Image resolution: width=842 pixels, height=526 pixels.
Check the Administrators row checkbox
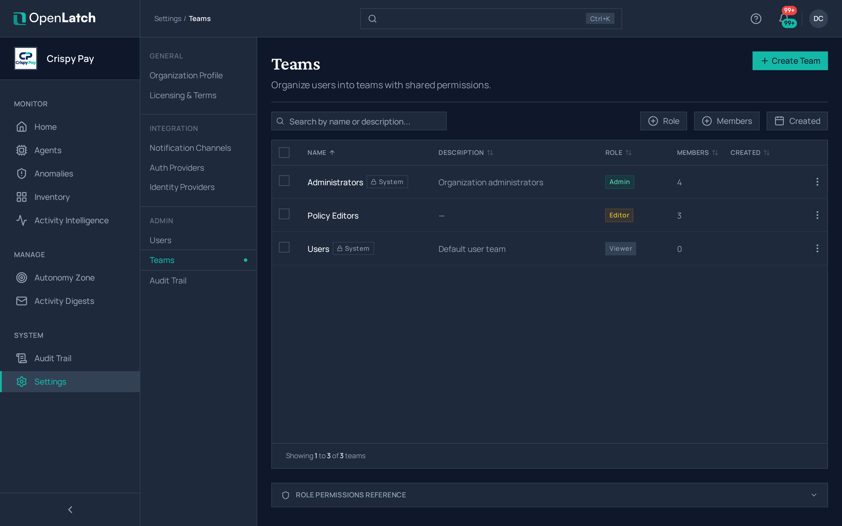pyautogui.click(x=284, y=181)
